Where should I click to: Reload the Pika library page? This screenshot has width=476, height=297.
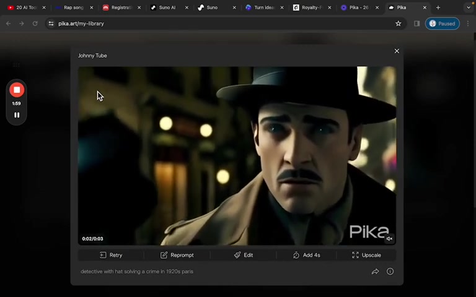(x=35, y=24)
